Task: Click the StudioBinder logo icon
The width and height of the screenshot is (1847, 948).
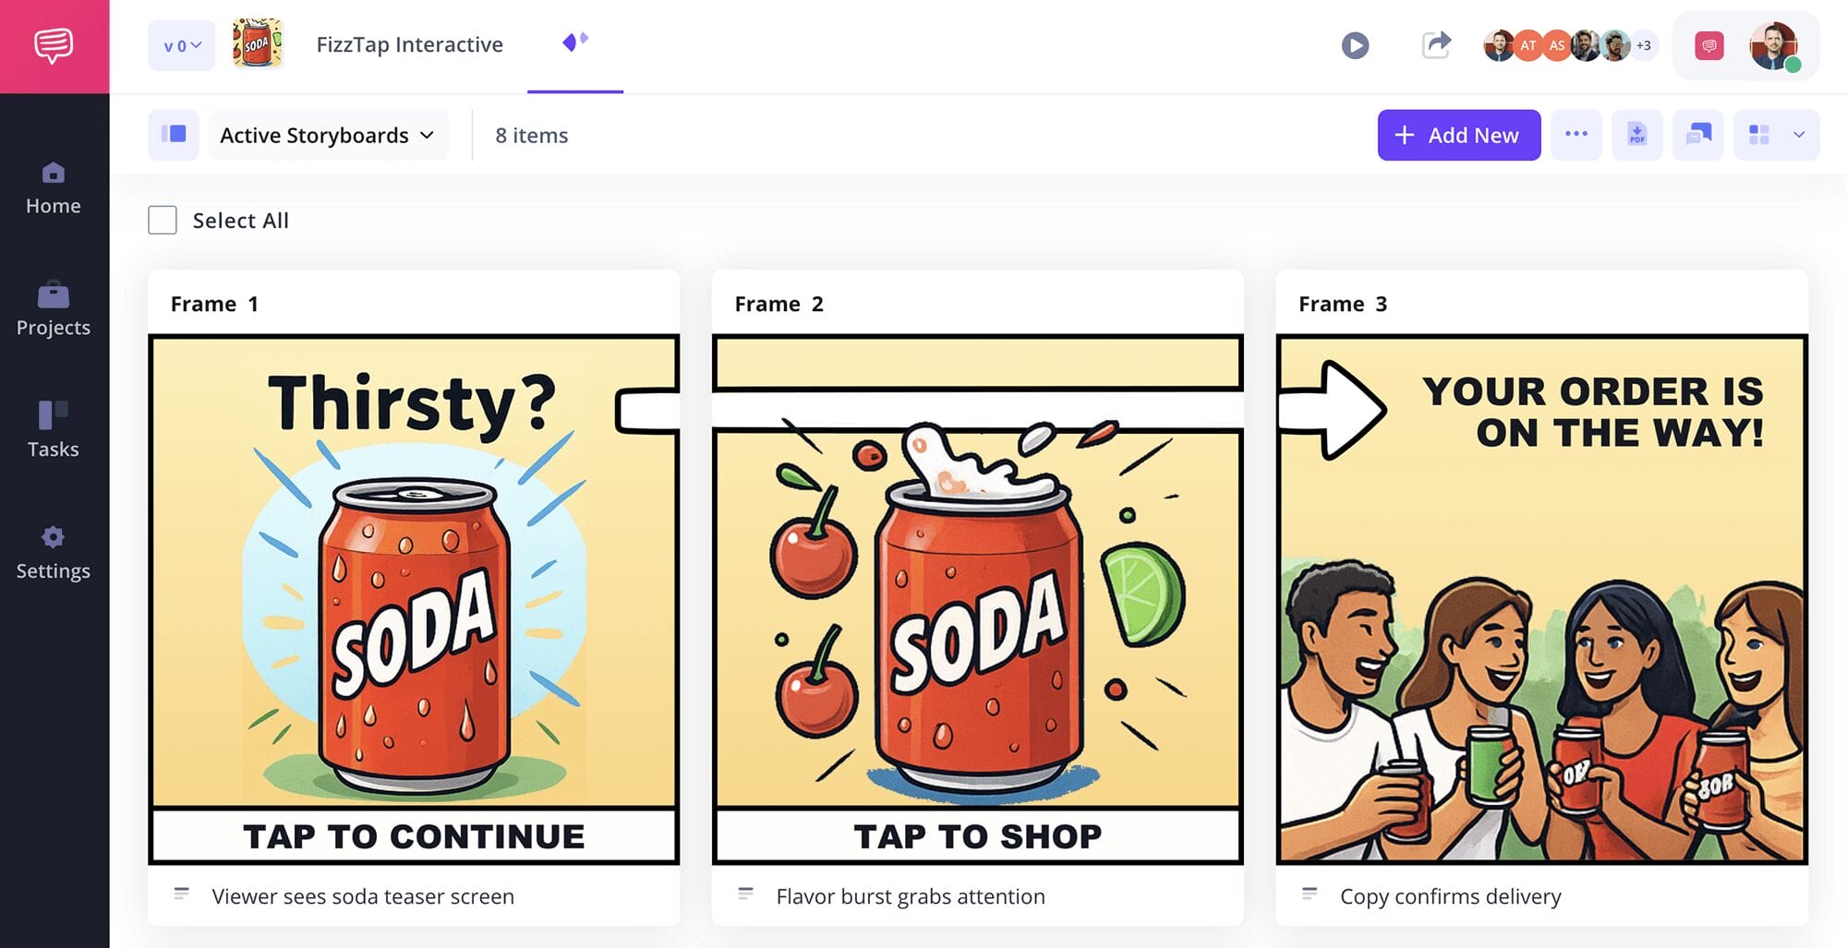Action: (54, 46)
